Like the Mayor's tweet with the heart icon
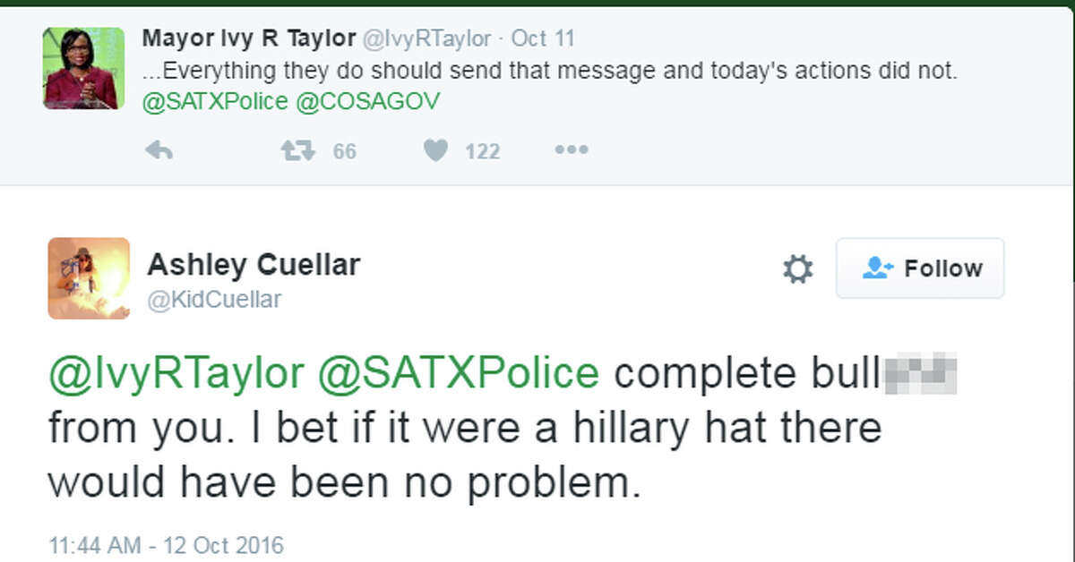 435,151
